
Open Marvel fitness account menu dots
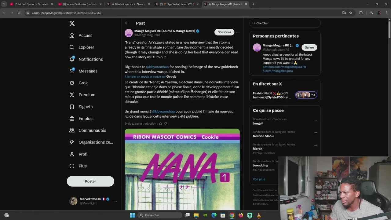(x=115, y=201)
